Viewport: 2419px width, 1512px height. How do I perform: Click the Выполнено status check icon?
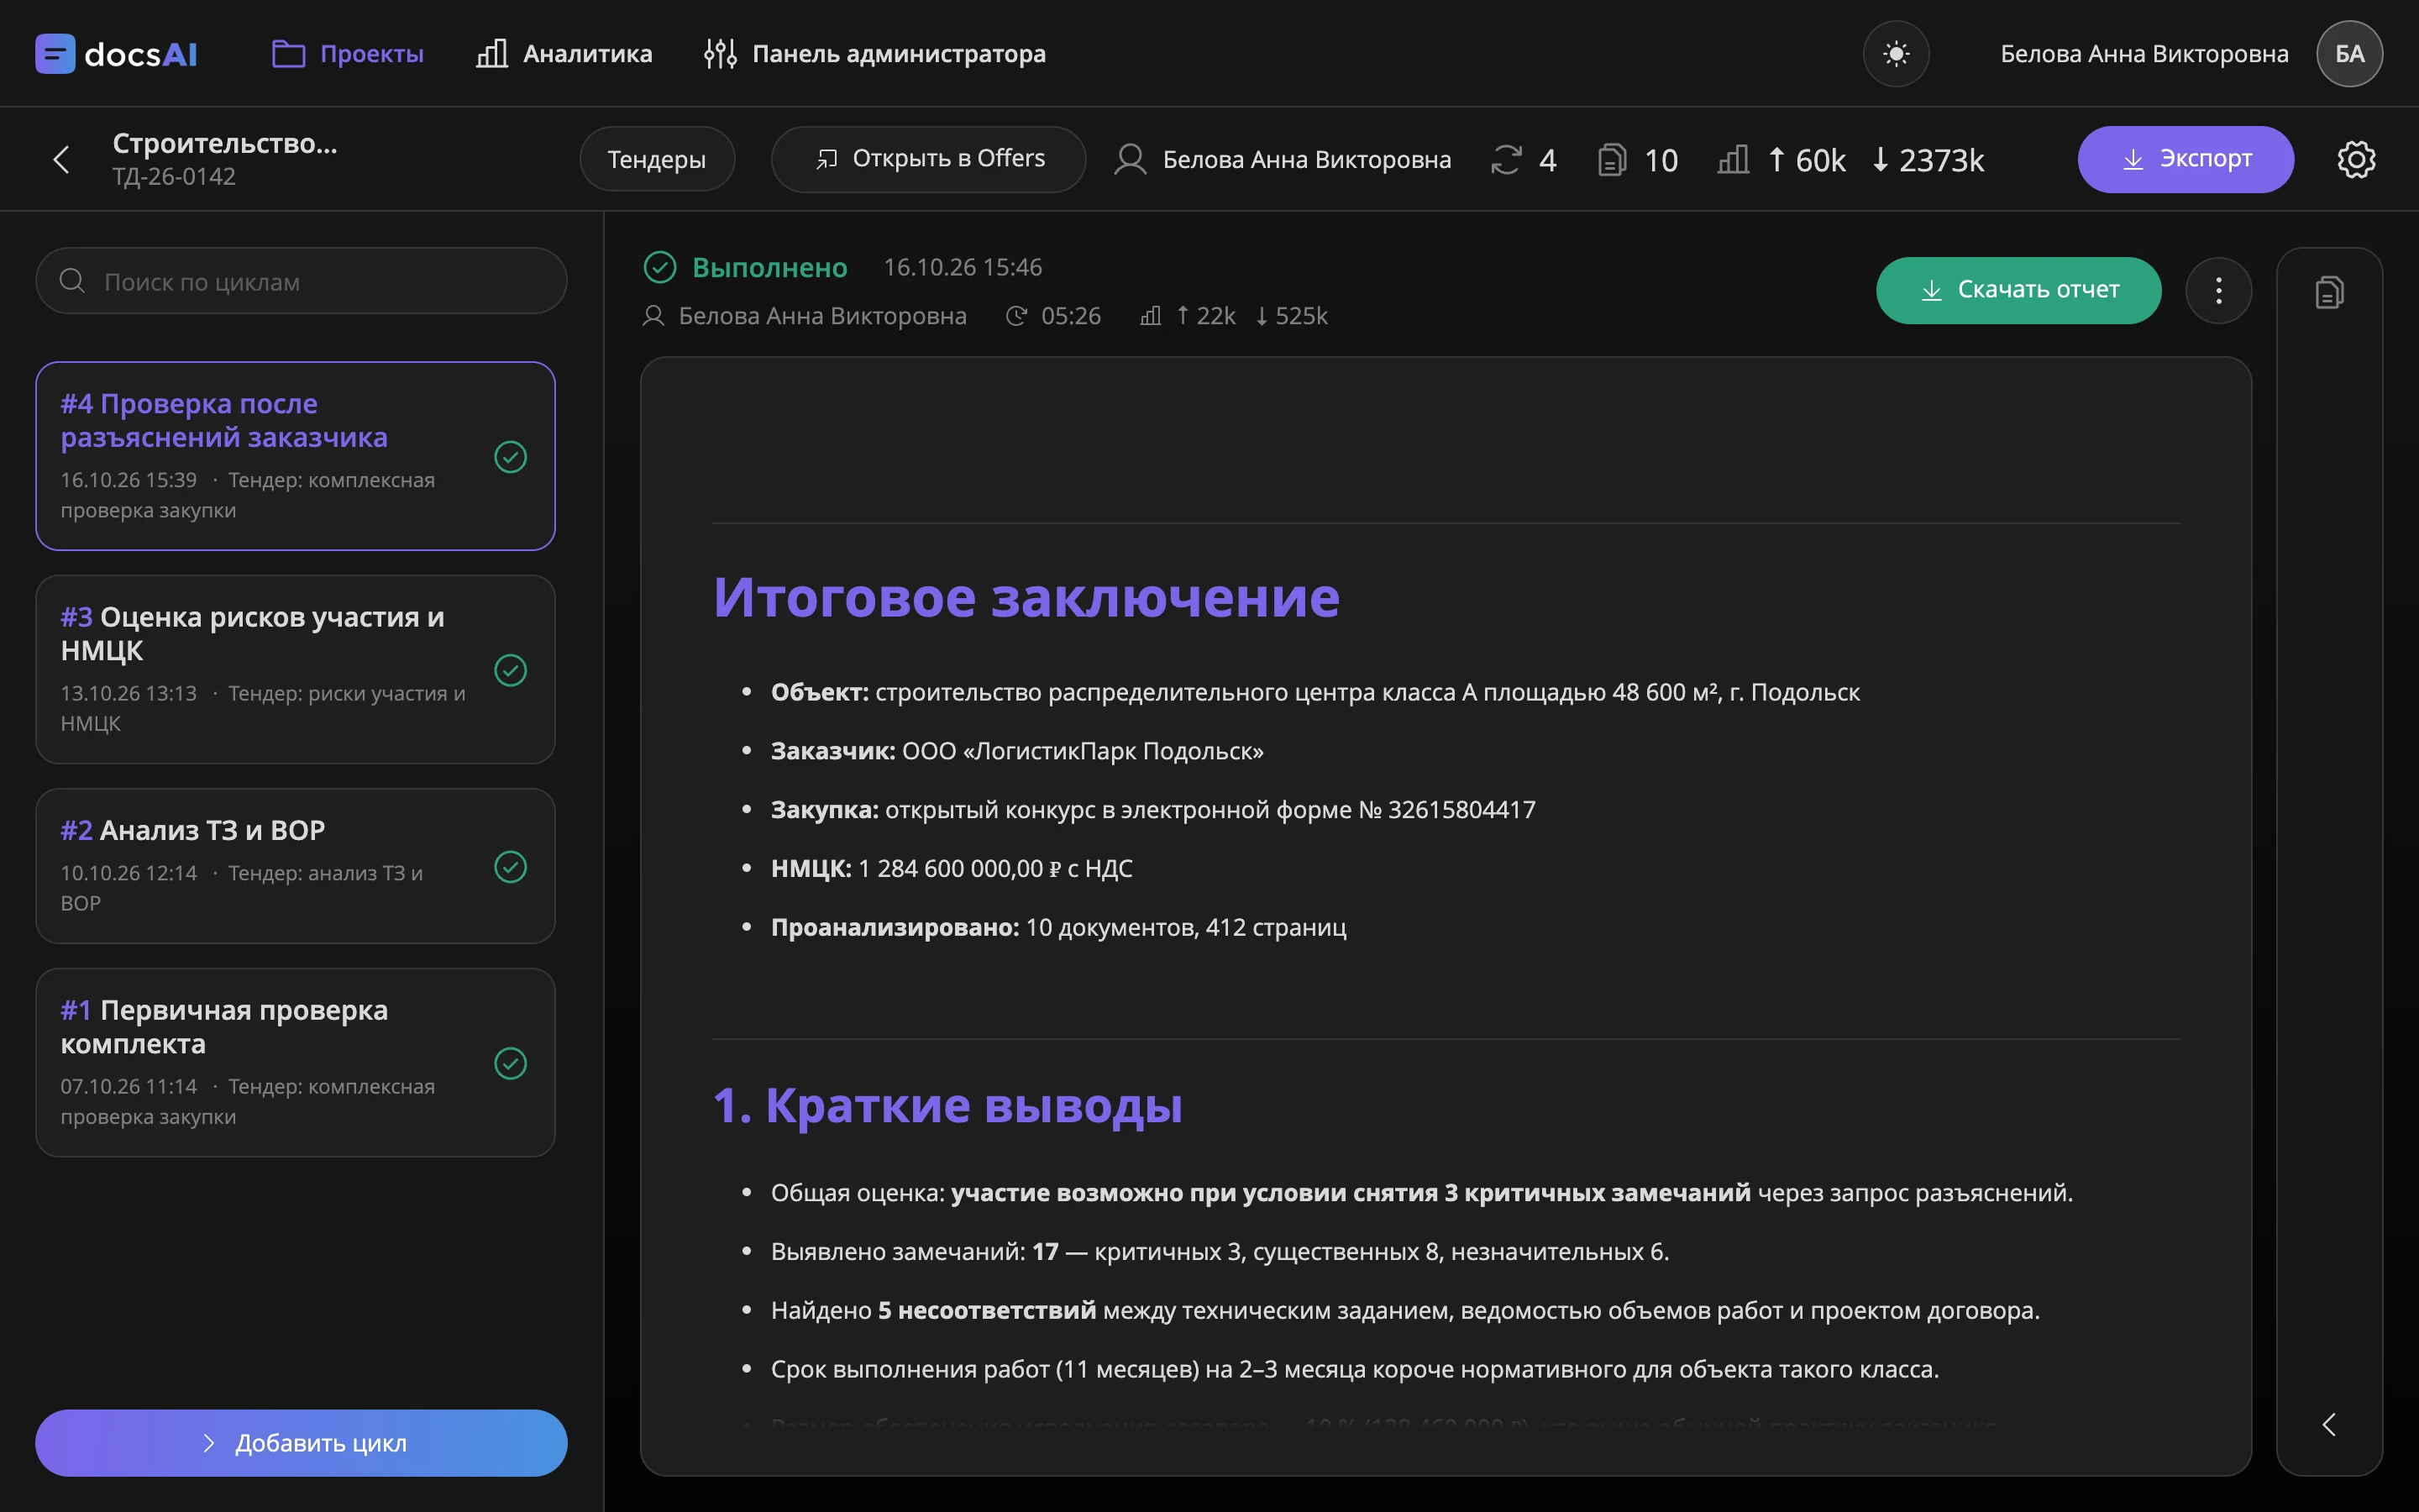[x=659, y=267]
